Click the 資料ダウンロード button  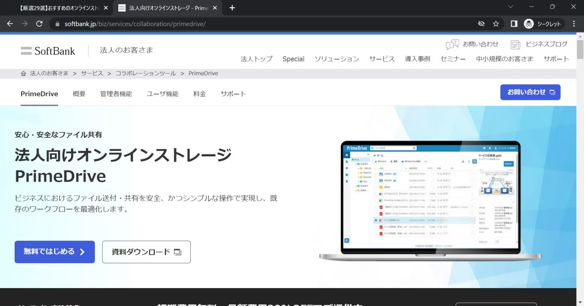tap(146, 252)
